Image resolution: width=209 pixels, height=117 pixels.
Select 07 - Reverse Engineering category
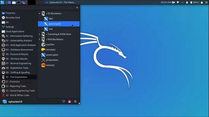coord(19,63)
